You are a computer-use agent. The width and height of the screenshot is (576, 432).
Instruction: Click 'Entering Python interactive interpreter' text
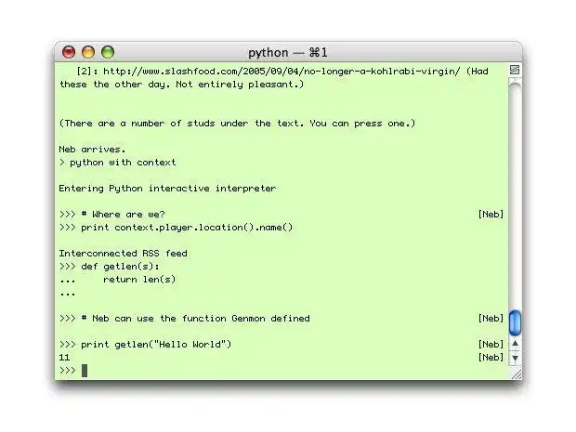[x=167, y=188]
